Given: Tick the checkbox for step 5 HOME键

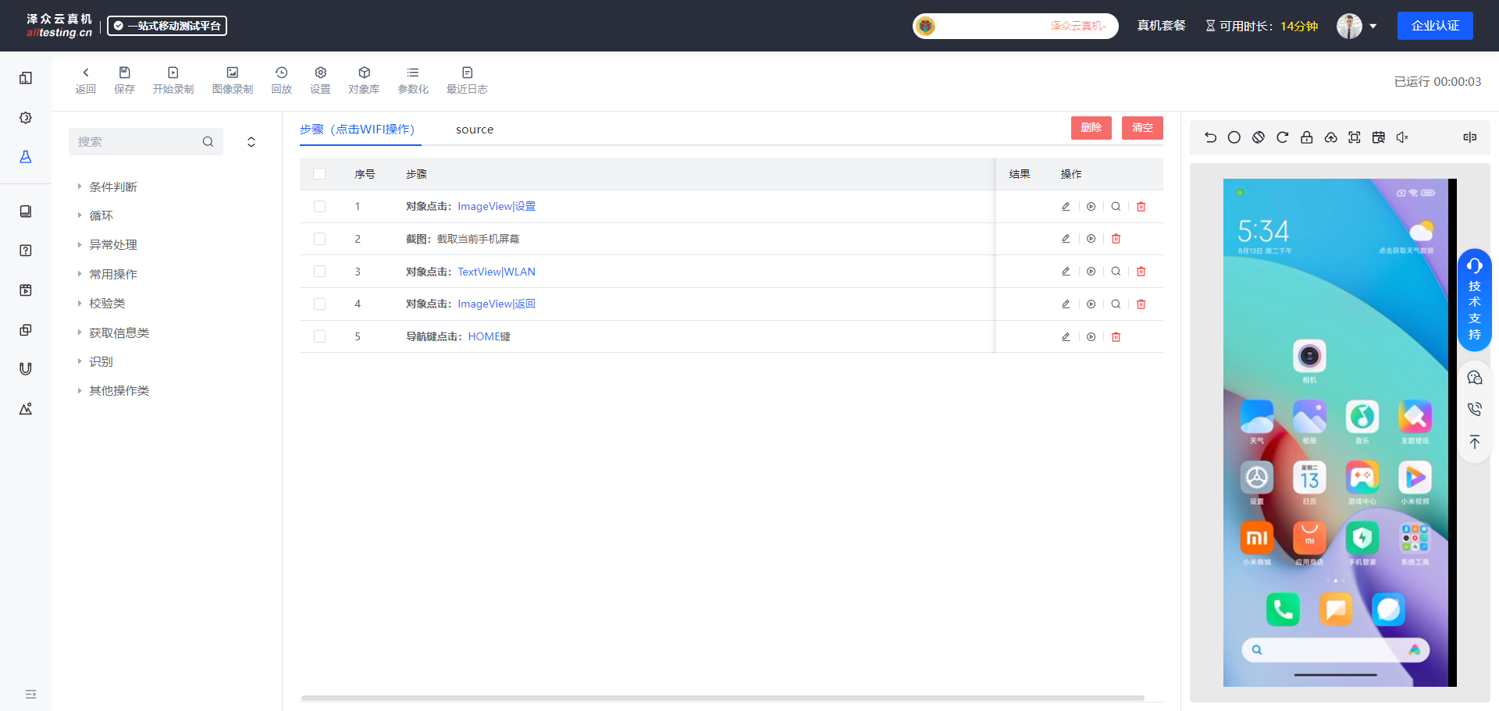Looking at the screenshot, I should click(x=319, y=336).
